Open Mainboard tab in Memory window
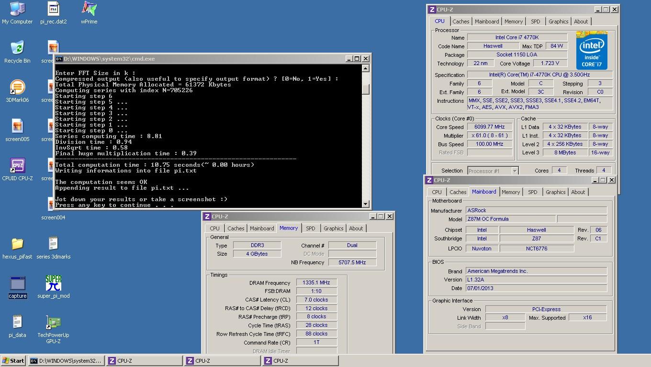This screenshot has width=651, height=367. [x=262, y=228]
